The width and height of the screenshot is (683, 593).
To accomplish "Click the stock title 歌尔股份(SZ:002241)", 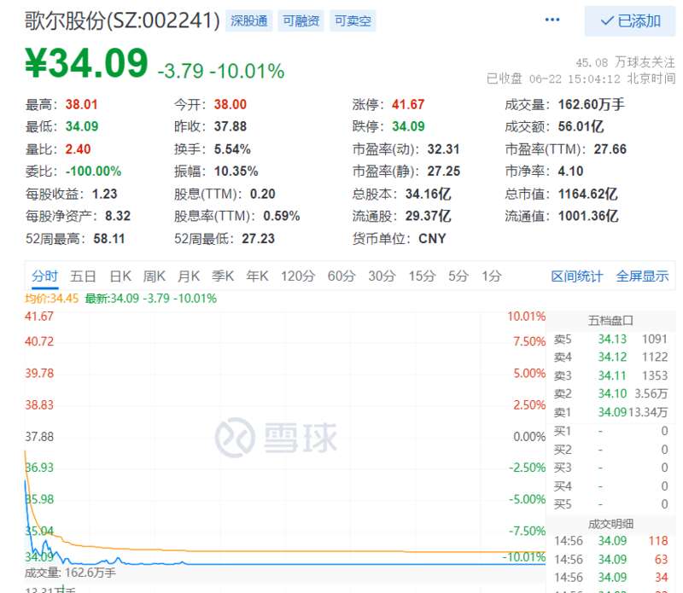I will [122, 20].
